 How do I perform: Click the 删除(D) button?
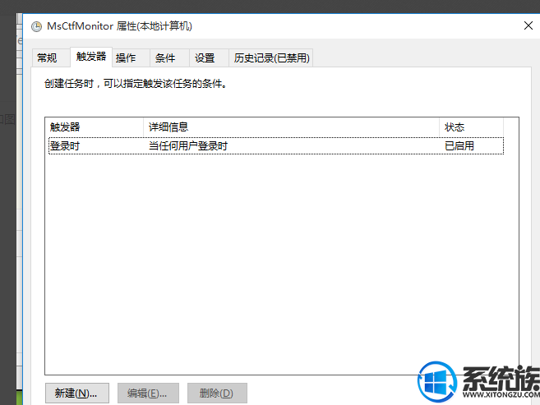pos(217,393)
